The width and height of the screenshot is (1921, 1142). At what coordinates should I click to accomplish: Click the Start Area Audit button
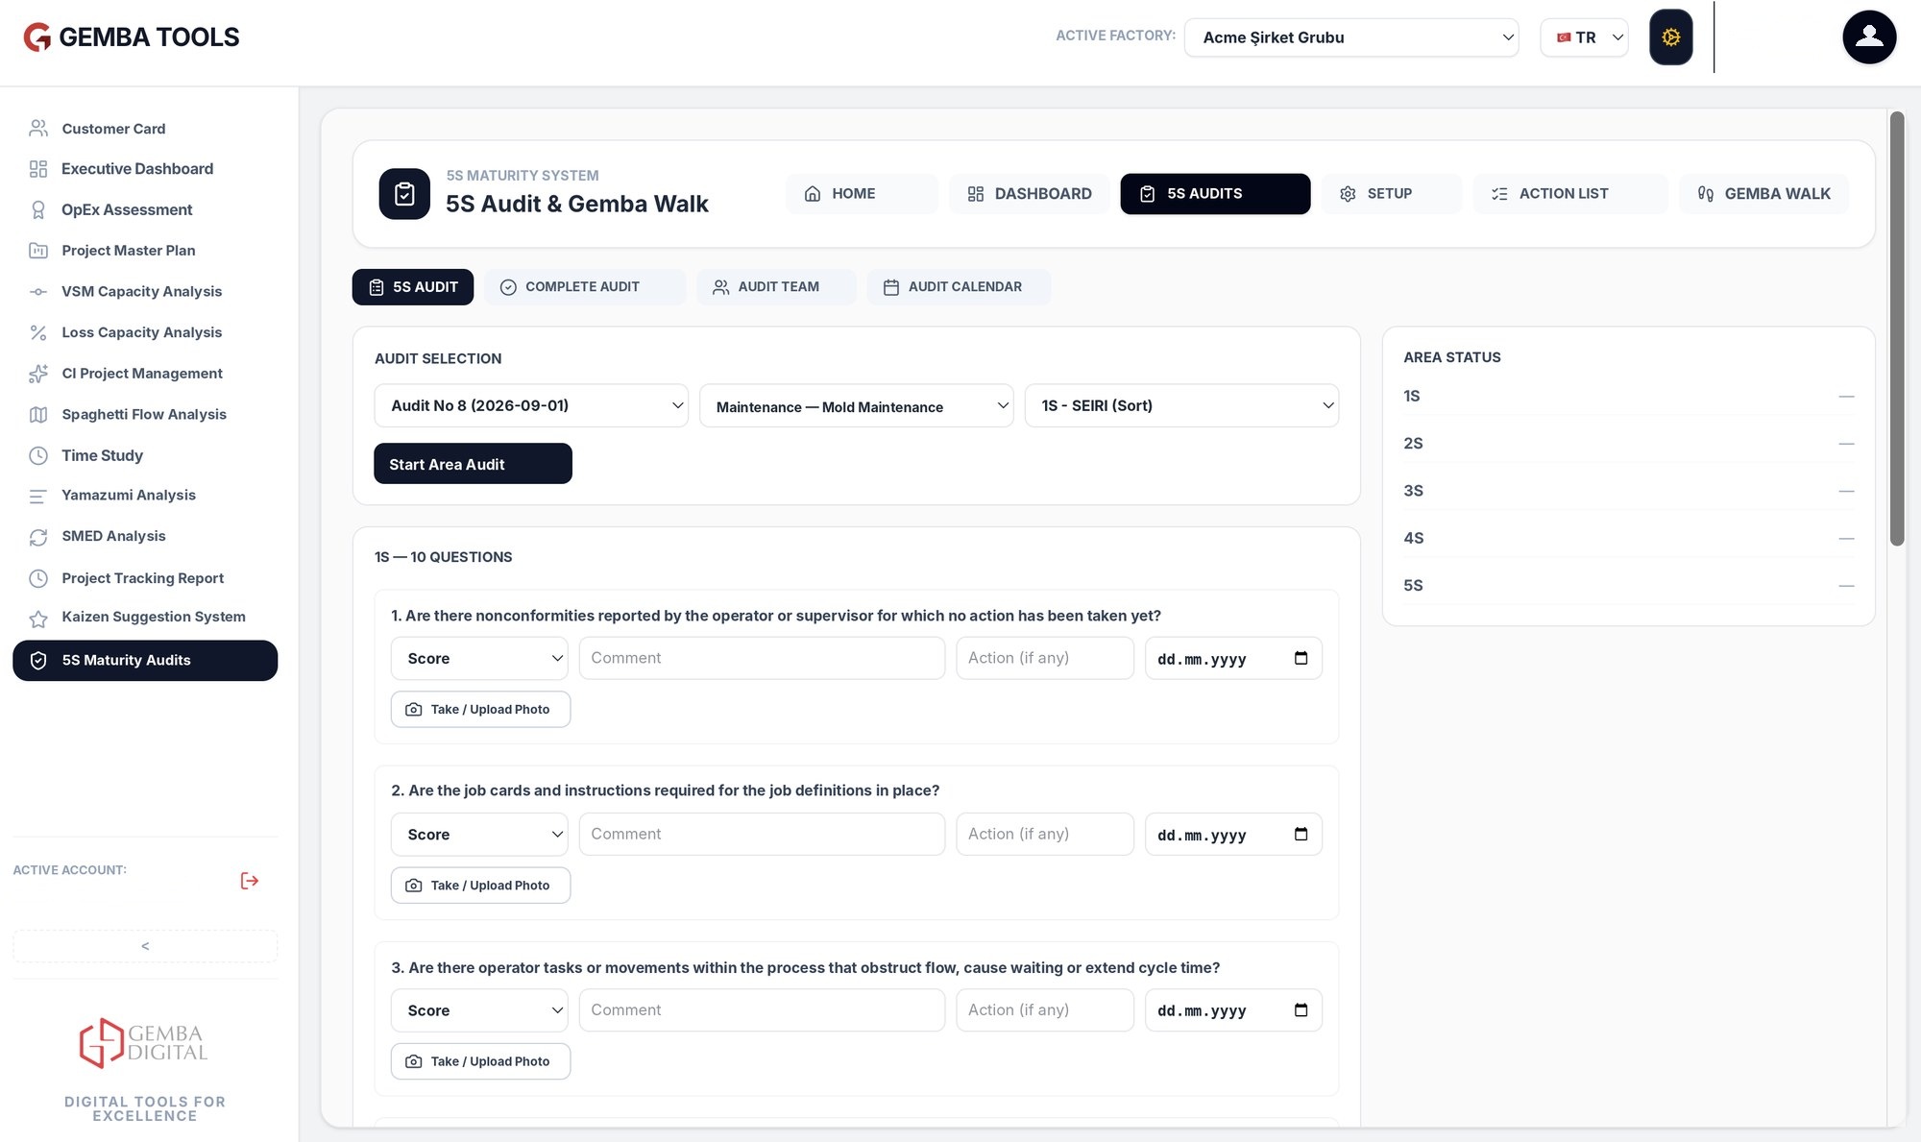point(473,464)
